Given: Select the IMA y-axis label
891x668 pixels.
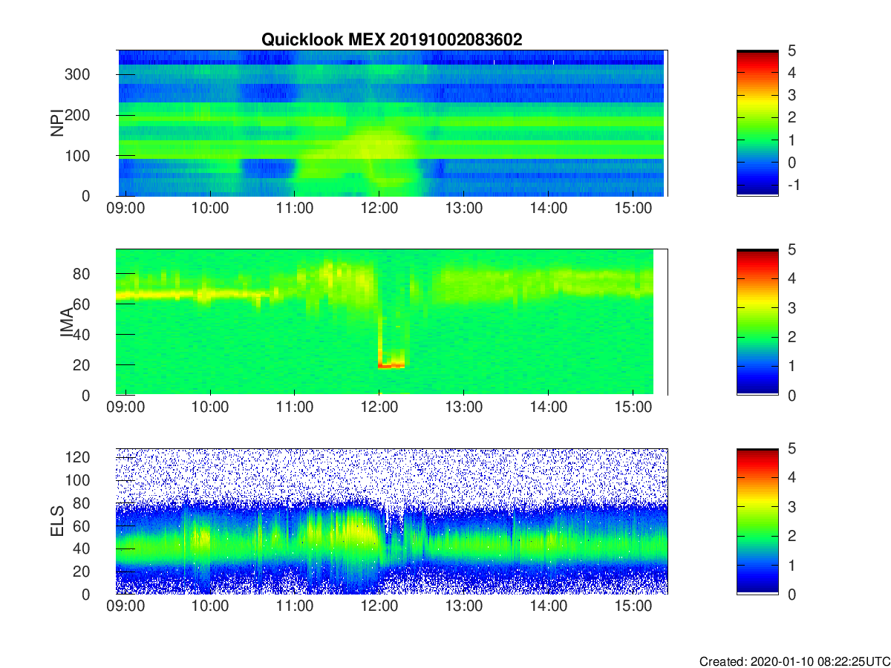Looking at the screenshot, I should [x=67, y=323].
